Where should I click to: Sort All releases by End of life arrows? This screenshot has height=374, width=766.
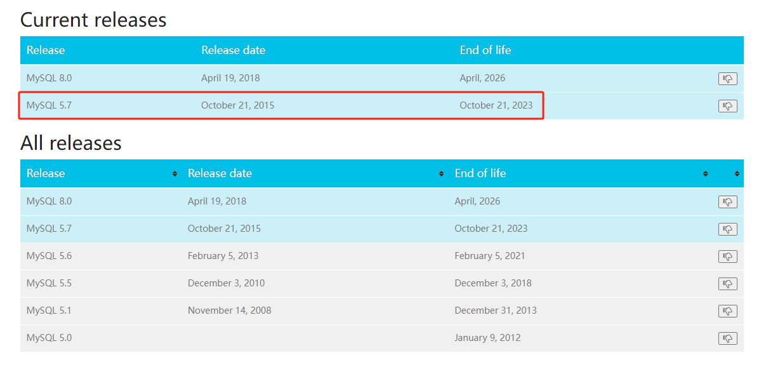point(705,173)
